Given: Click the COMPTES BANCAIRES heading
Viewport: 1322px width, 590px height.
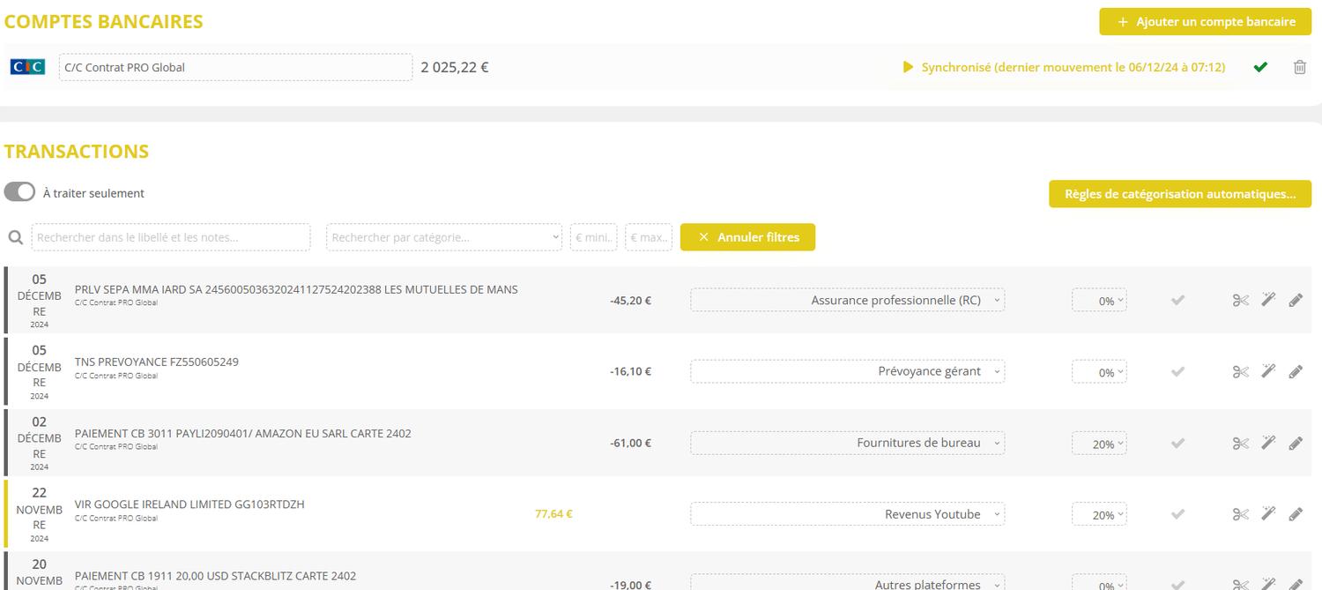Looking at the screenshot, I should [x=104, y=22].
